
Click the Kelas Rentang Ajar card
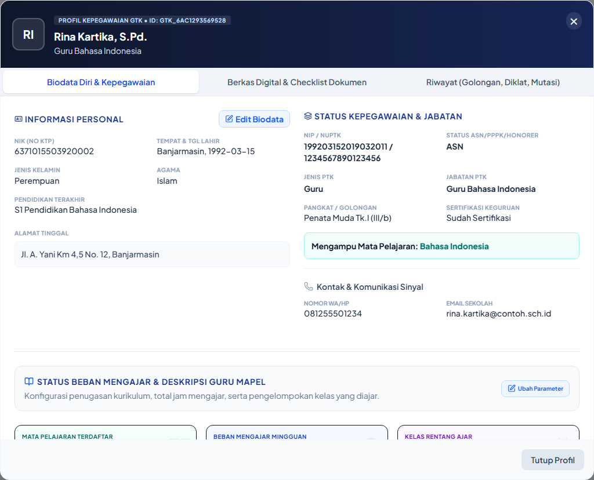488,432
